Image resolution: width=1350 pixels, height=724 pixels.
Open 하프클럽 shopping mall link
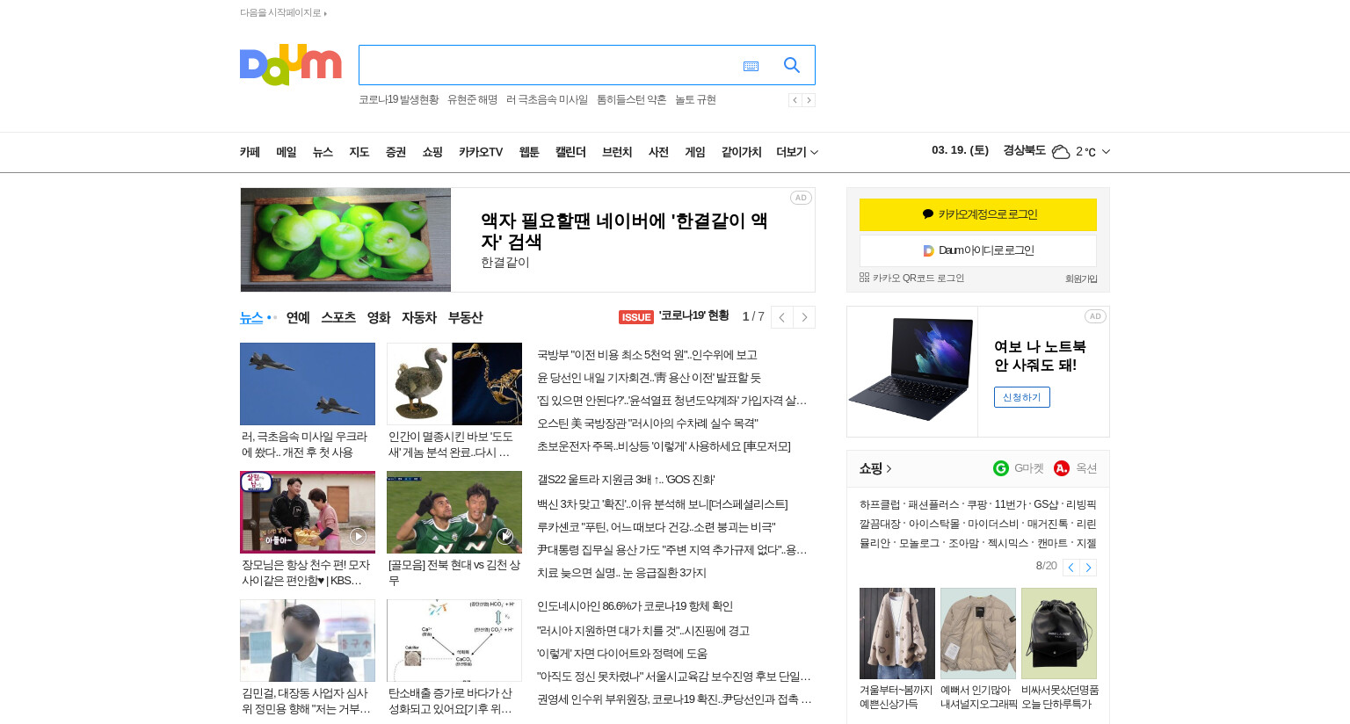(880, 504)
